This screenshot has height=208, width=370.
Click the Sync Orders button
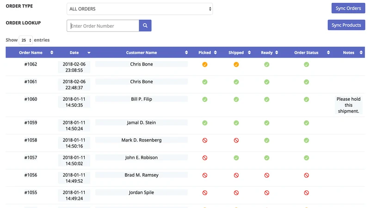point(348,8)
